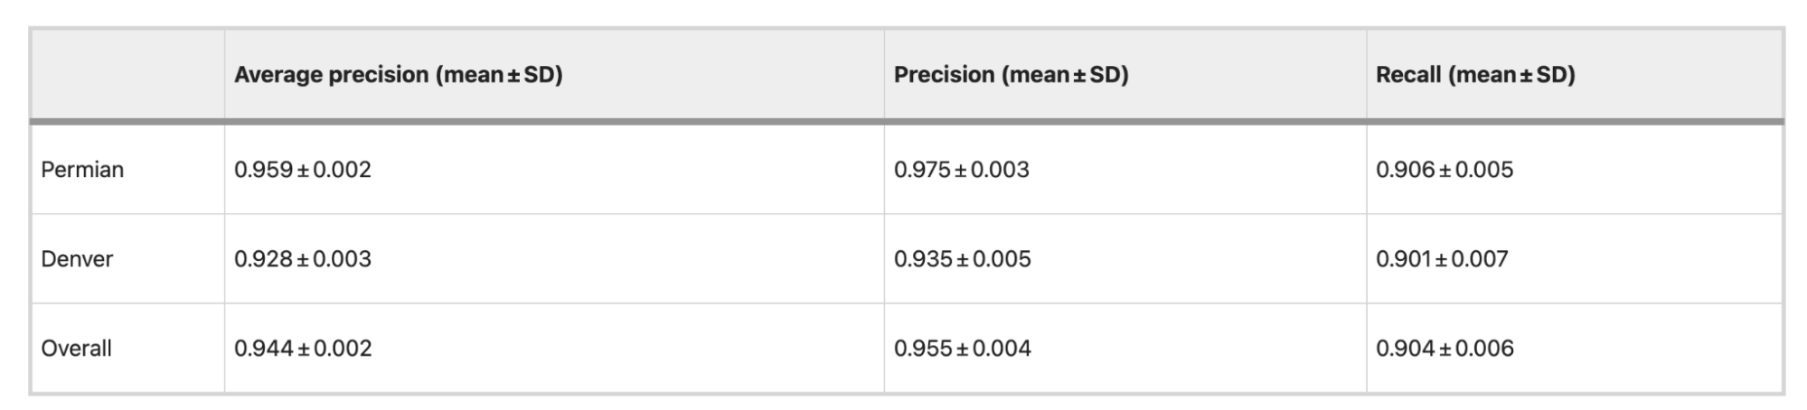Select the Denver row label
Screen dimensions: 1807x410
click(x=77, y=259)
